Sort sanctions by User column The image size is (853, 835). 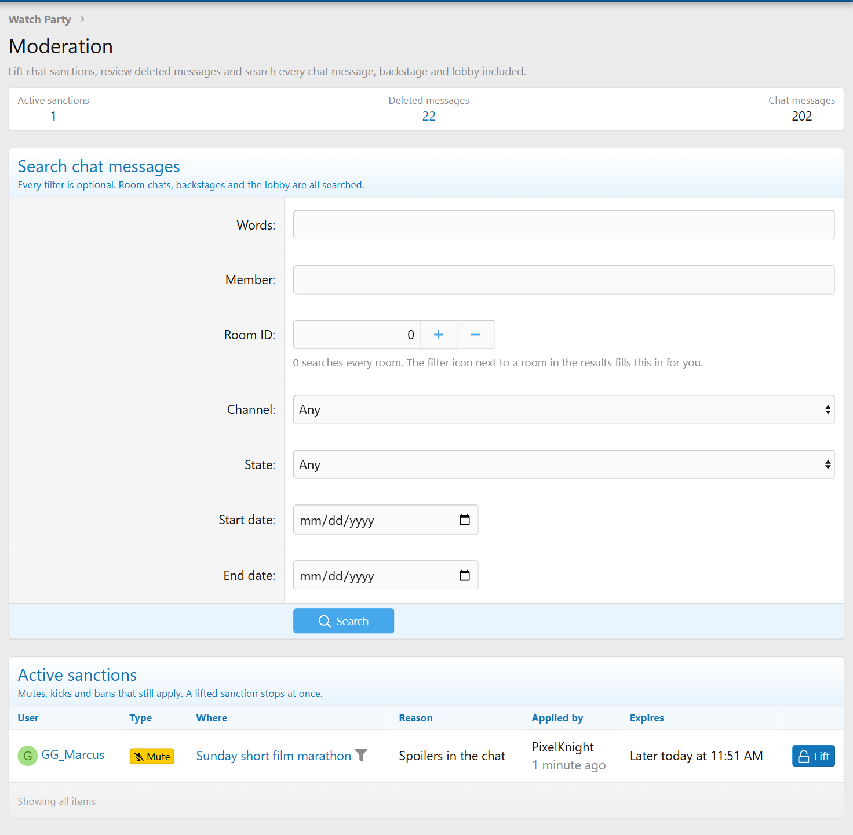pyautogui.click(x=28, y=718)
